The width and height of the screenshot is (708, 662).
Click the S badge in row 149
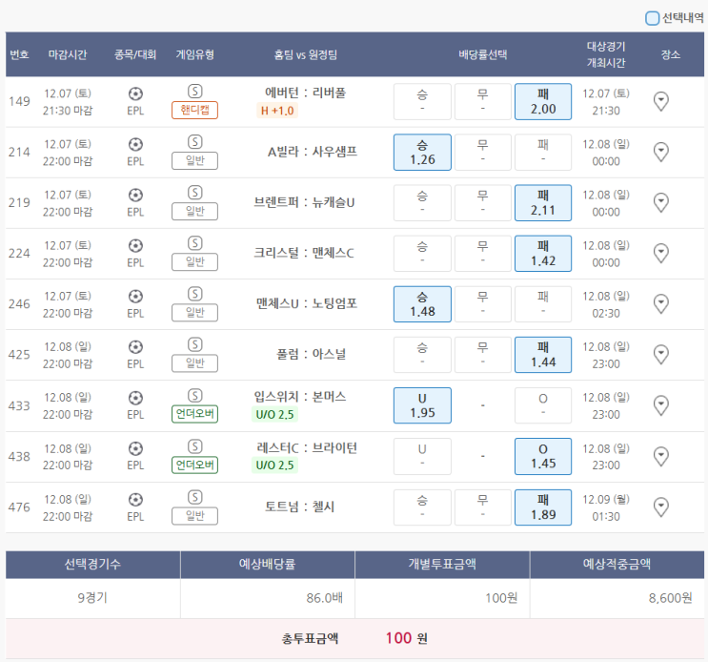tap(195, 92)
